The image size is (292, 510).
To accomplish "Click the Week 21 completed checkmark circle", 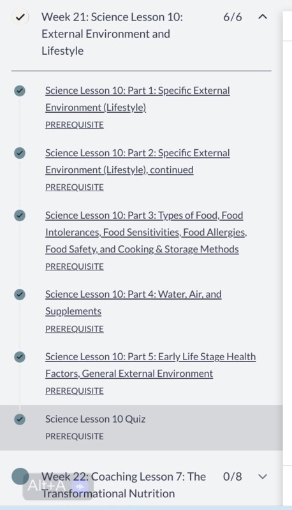I will 20,17.
